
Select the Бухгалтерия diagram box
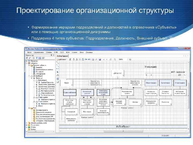pyautogui.click(x=166, y=83)
